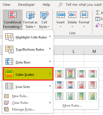Open Manage Rules... dialog

[23, 109]
